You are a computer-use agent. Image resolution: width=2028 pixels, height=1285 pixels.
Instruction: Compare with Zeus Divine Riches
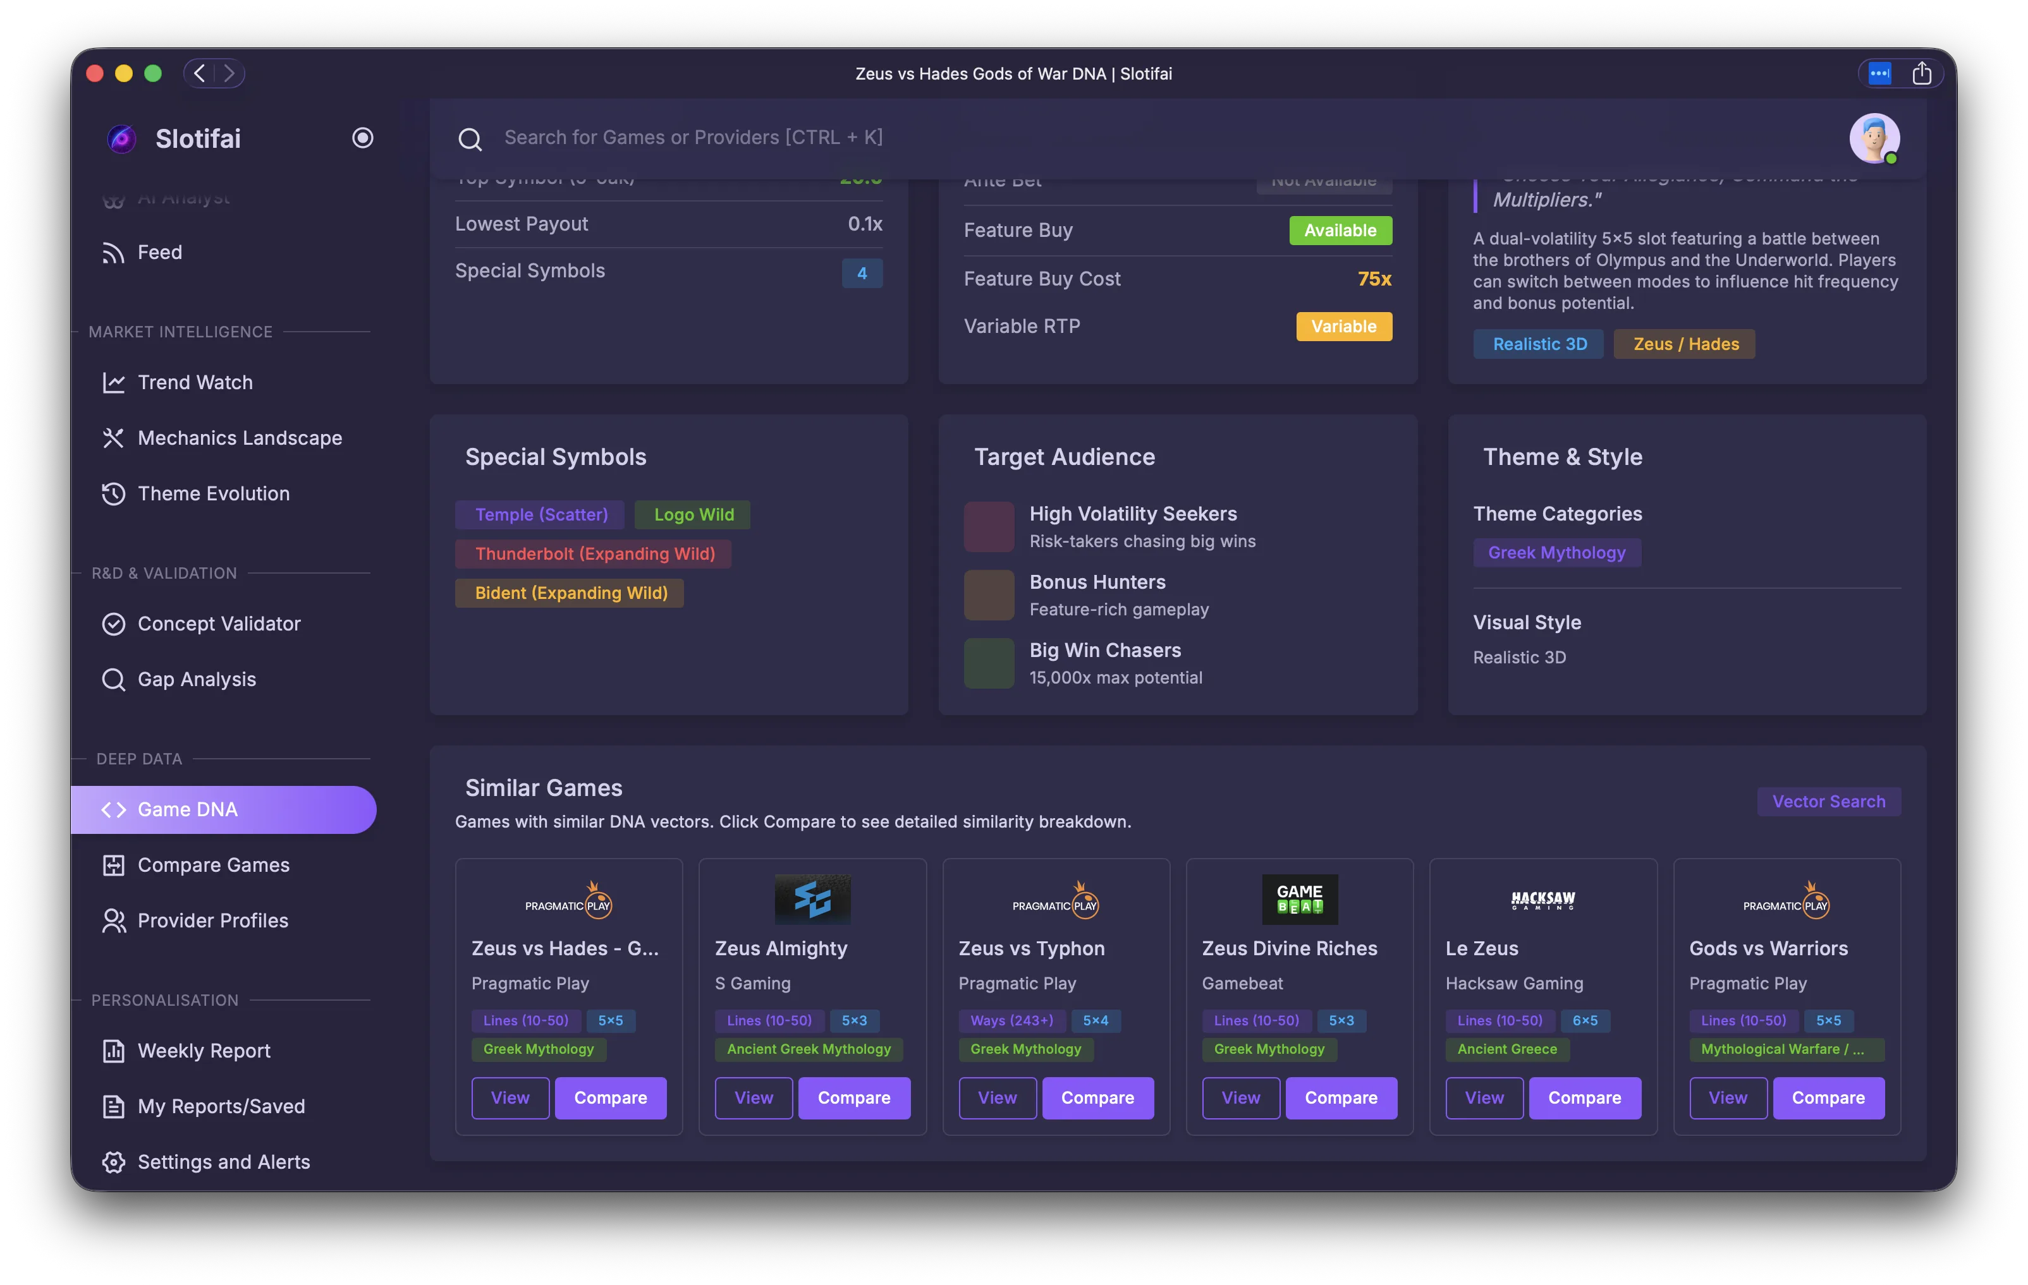coord(1341,1098)
